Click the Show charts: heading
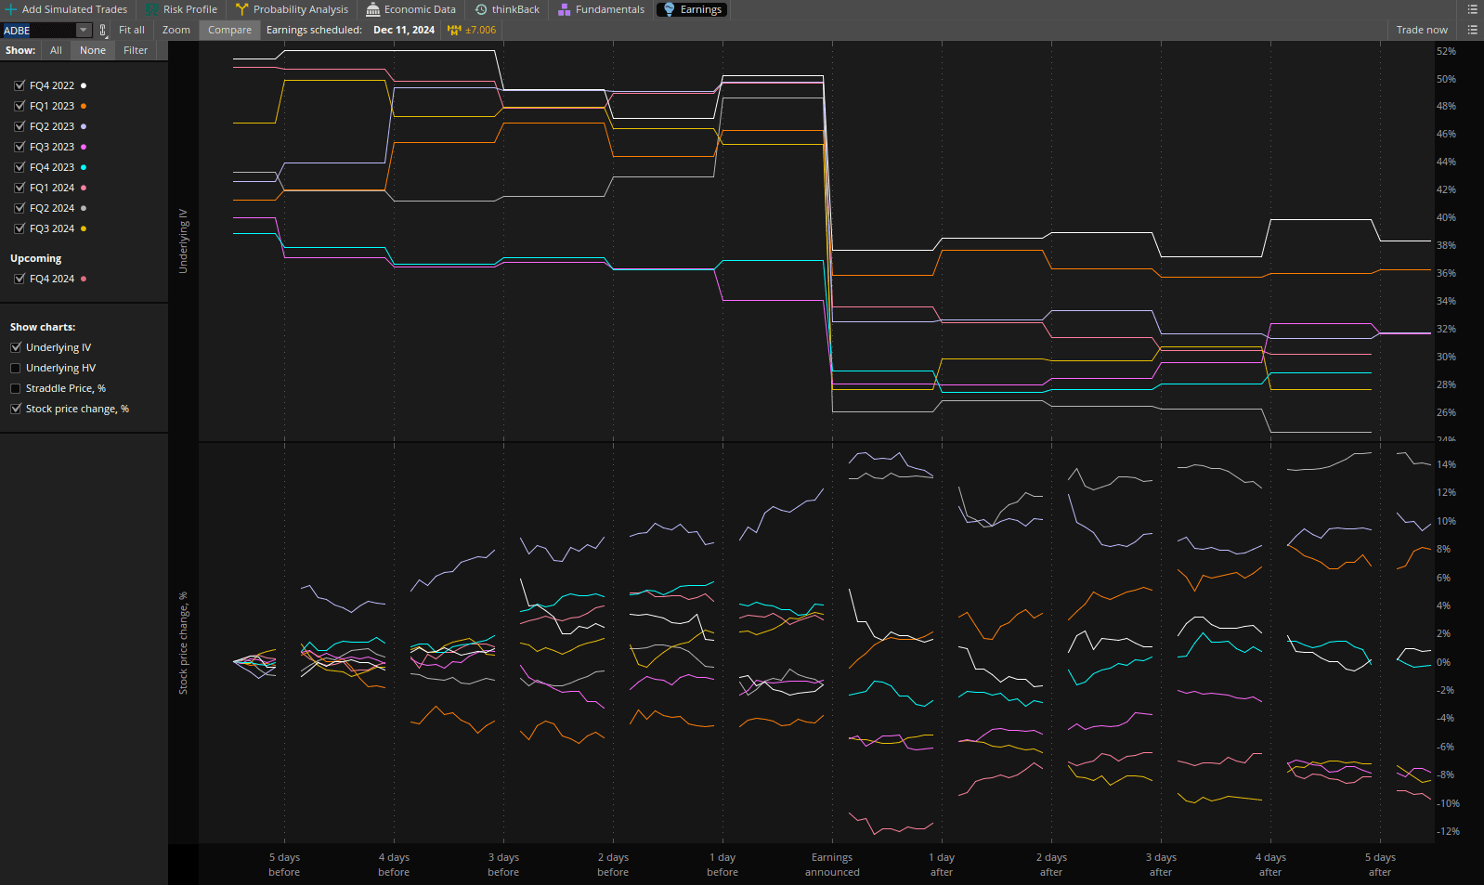This screenshot has width=1484, height=885. [43, 327]
